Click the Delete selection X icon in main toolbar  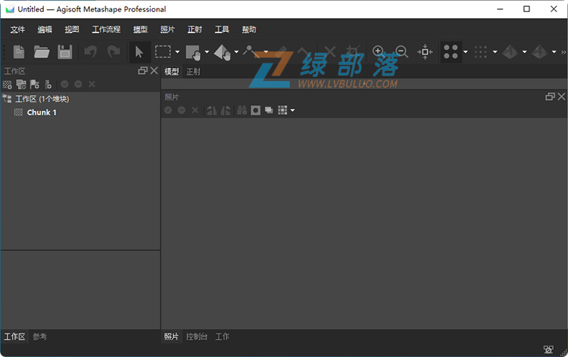pyautogui.click(x=329, y=51)
